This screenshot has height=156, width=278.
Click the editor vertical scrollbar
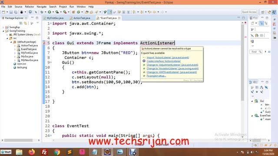coord(242,62)
